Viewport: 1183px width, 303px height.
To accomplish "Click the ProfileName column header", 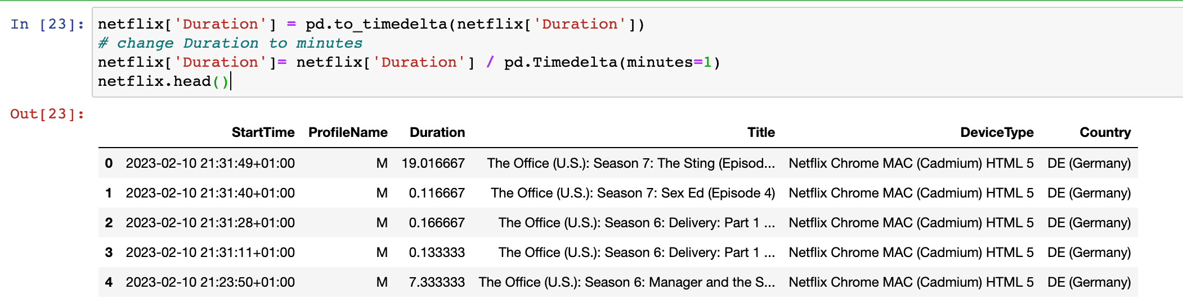I will [x=348, y=132].
